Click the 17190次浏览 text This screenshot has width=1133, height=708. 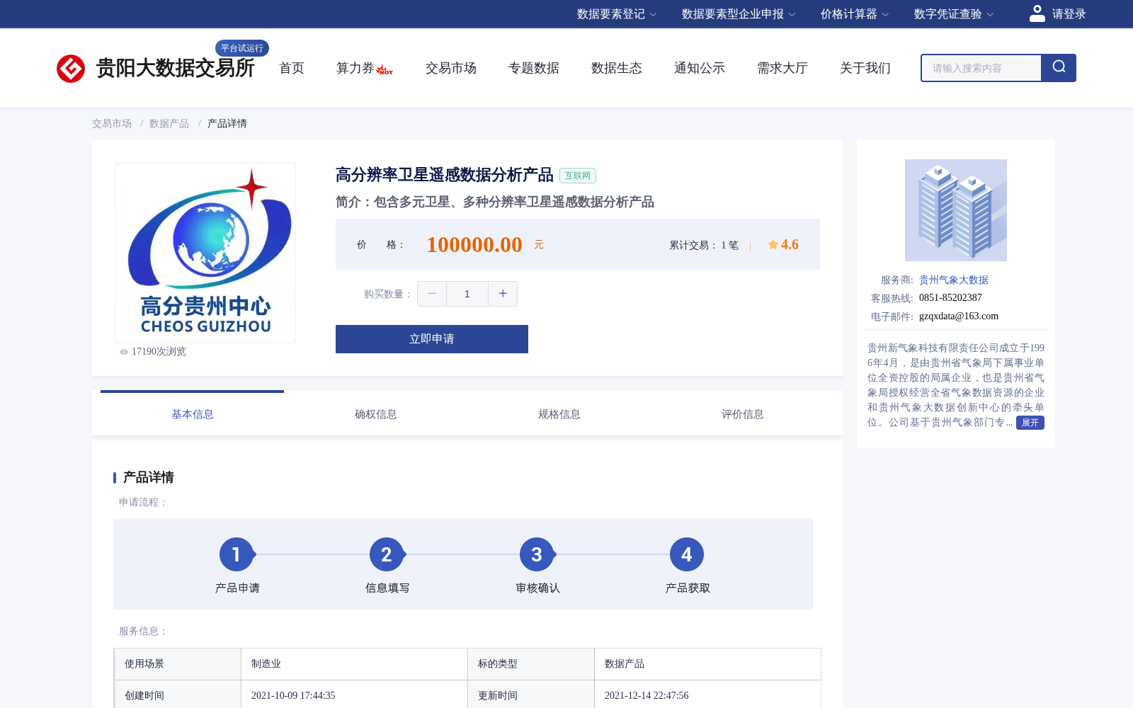[x=159, y=352]
